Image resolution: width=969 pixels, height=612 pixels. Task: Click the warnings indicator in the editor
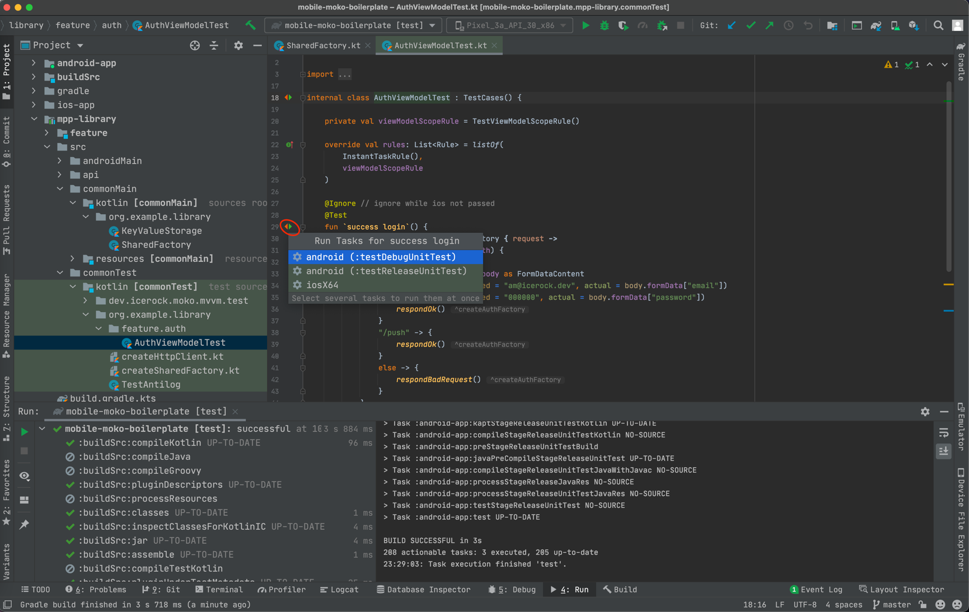891,65
